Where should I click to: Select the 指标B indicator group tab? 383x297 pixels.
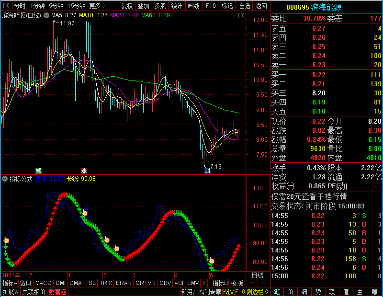[220, 283]
